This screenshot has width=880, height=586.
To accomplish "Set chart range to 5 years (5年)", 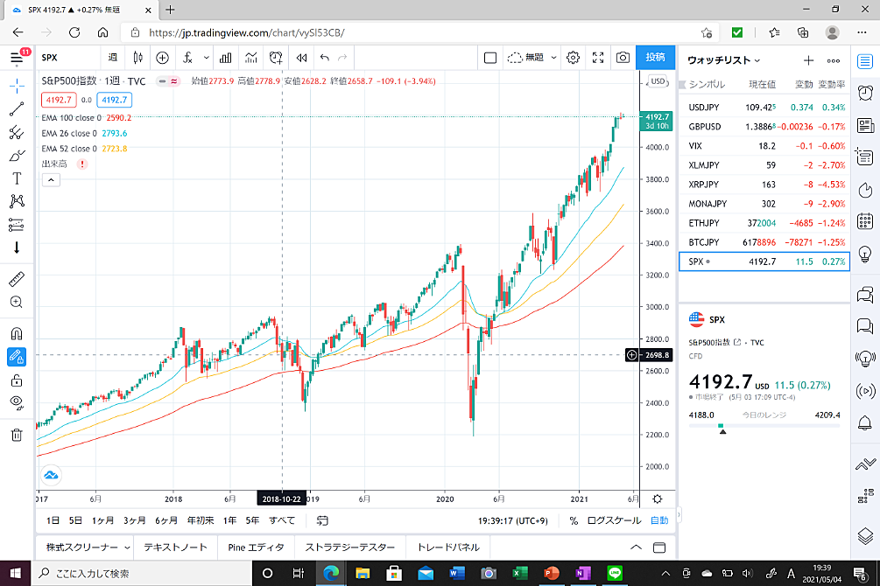I will pos(252,521).
